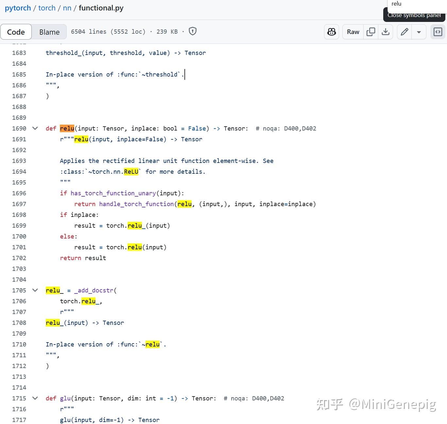Viewport: 447px width, 424px height.
Task: Open the Copilot icon button
Action: (332, 32)
